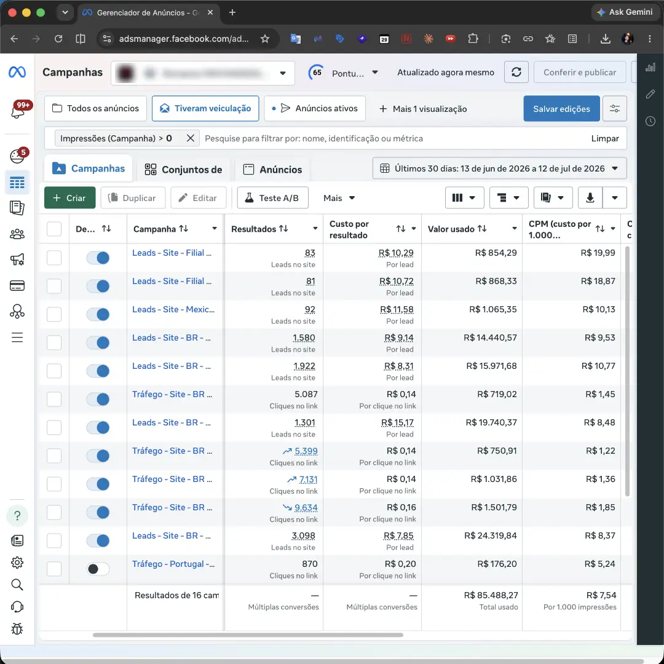The image size is (664, 664).
Task: Open the audiences people icon in sidebar
Action: (x=17, y=234)
